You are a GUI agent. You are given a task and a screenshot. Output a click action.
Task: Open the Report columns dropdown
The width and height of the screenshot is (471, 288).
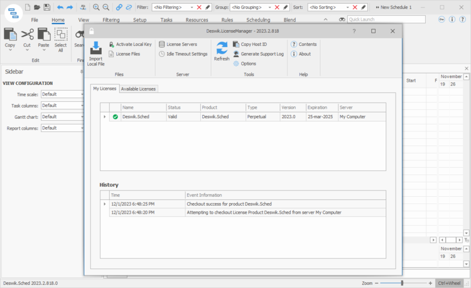pyautogui.click(x=82, y=128)
